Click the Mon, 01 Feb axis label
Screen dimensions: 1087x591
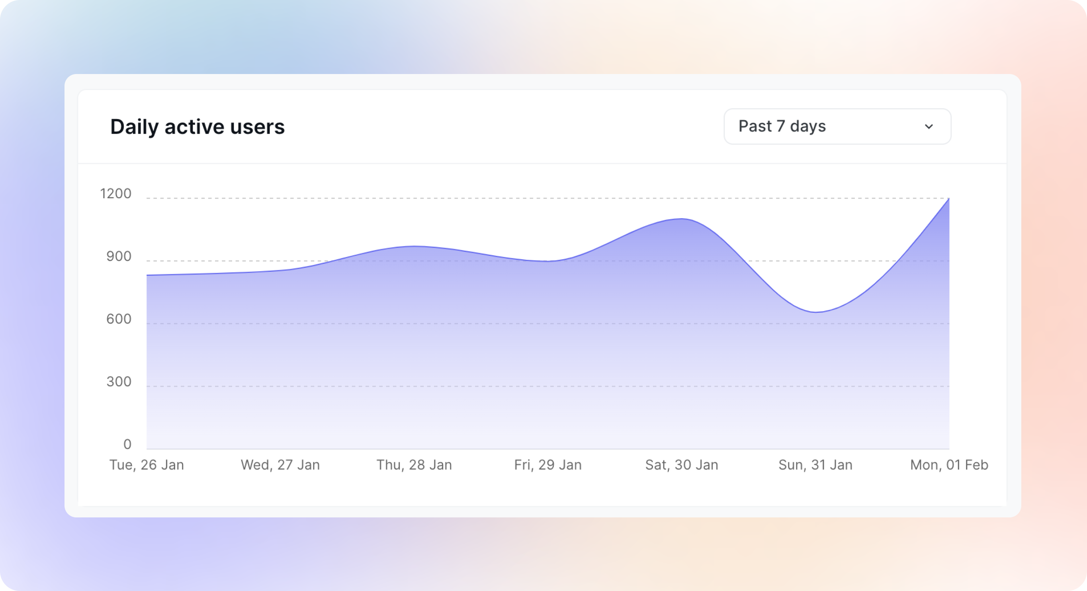click(x=948, y=465)
